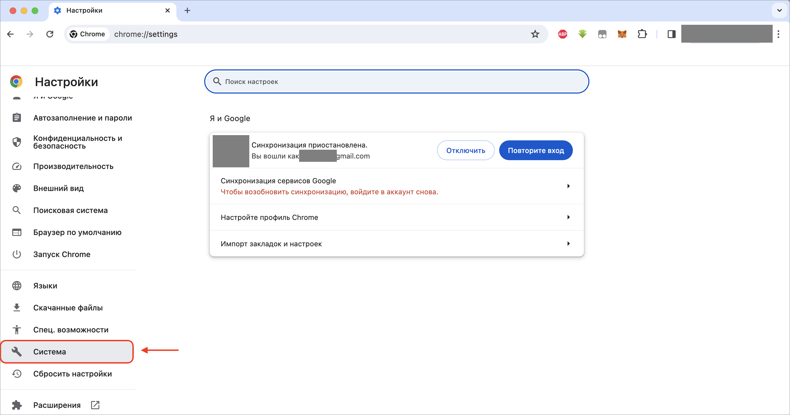Screen dimensions: 790x415
Task: Expand Настройте профиль Chrome row
Action: (x=397, y=217)
